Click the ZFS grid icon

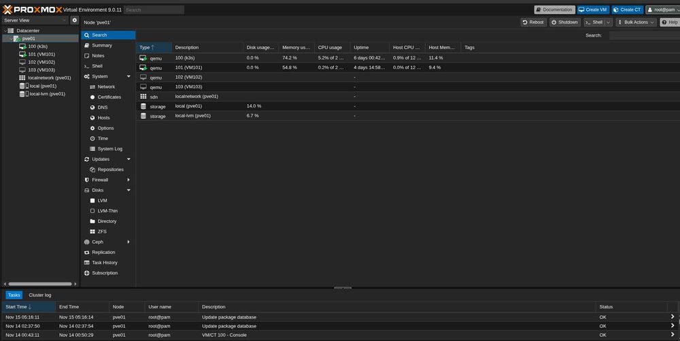click(92, 232)
